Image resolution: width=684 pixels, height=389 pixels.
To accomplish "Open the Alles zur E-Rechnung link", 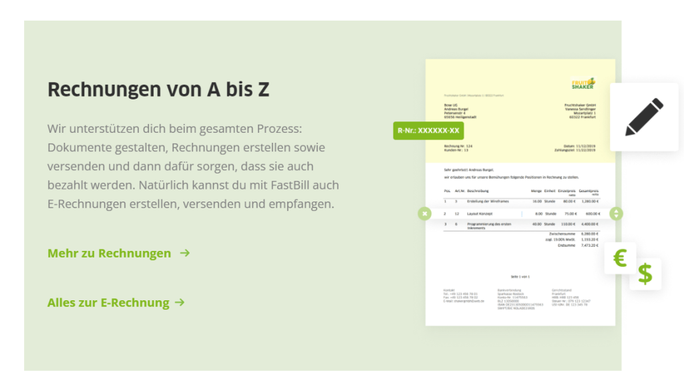I will [x=108, y=302].
